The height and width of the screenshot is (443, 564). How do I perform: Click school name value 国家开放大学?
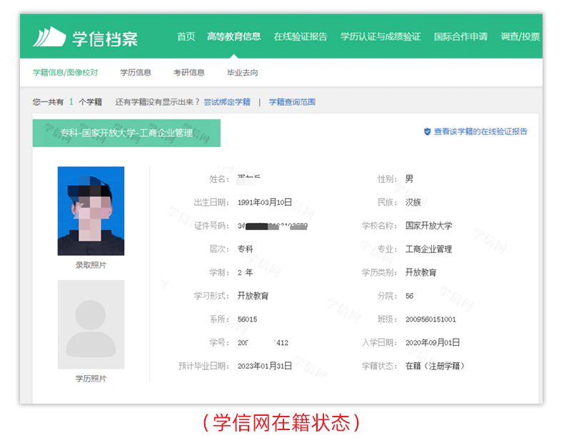coord(429,226)
